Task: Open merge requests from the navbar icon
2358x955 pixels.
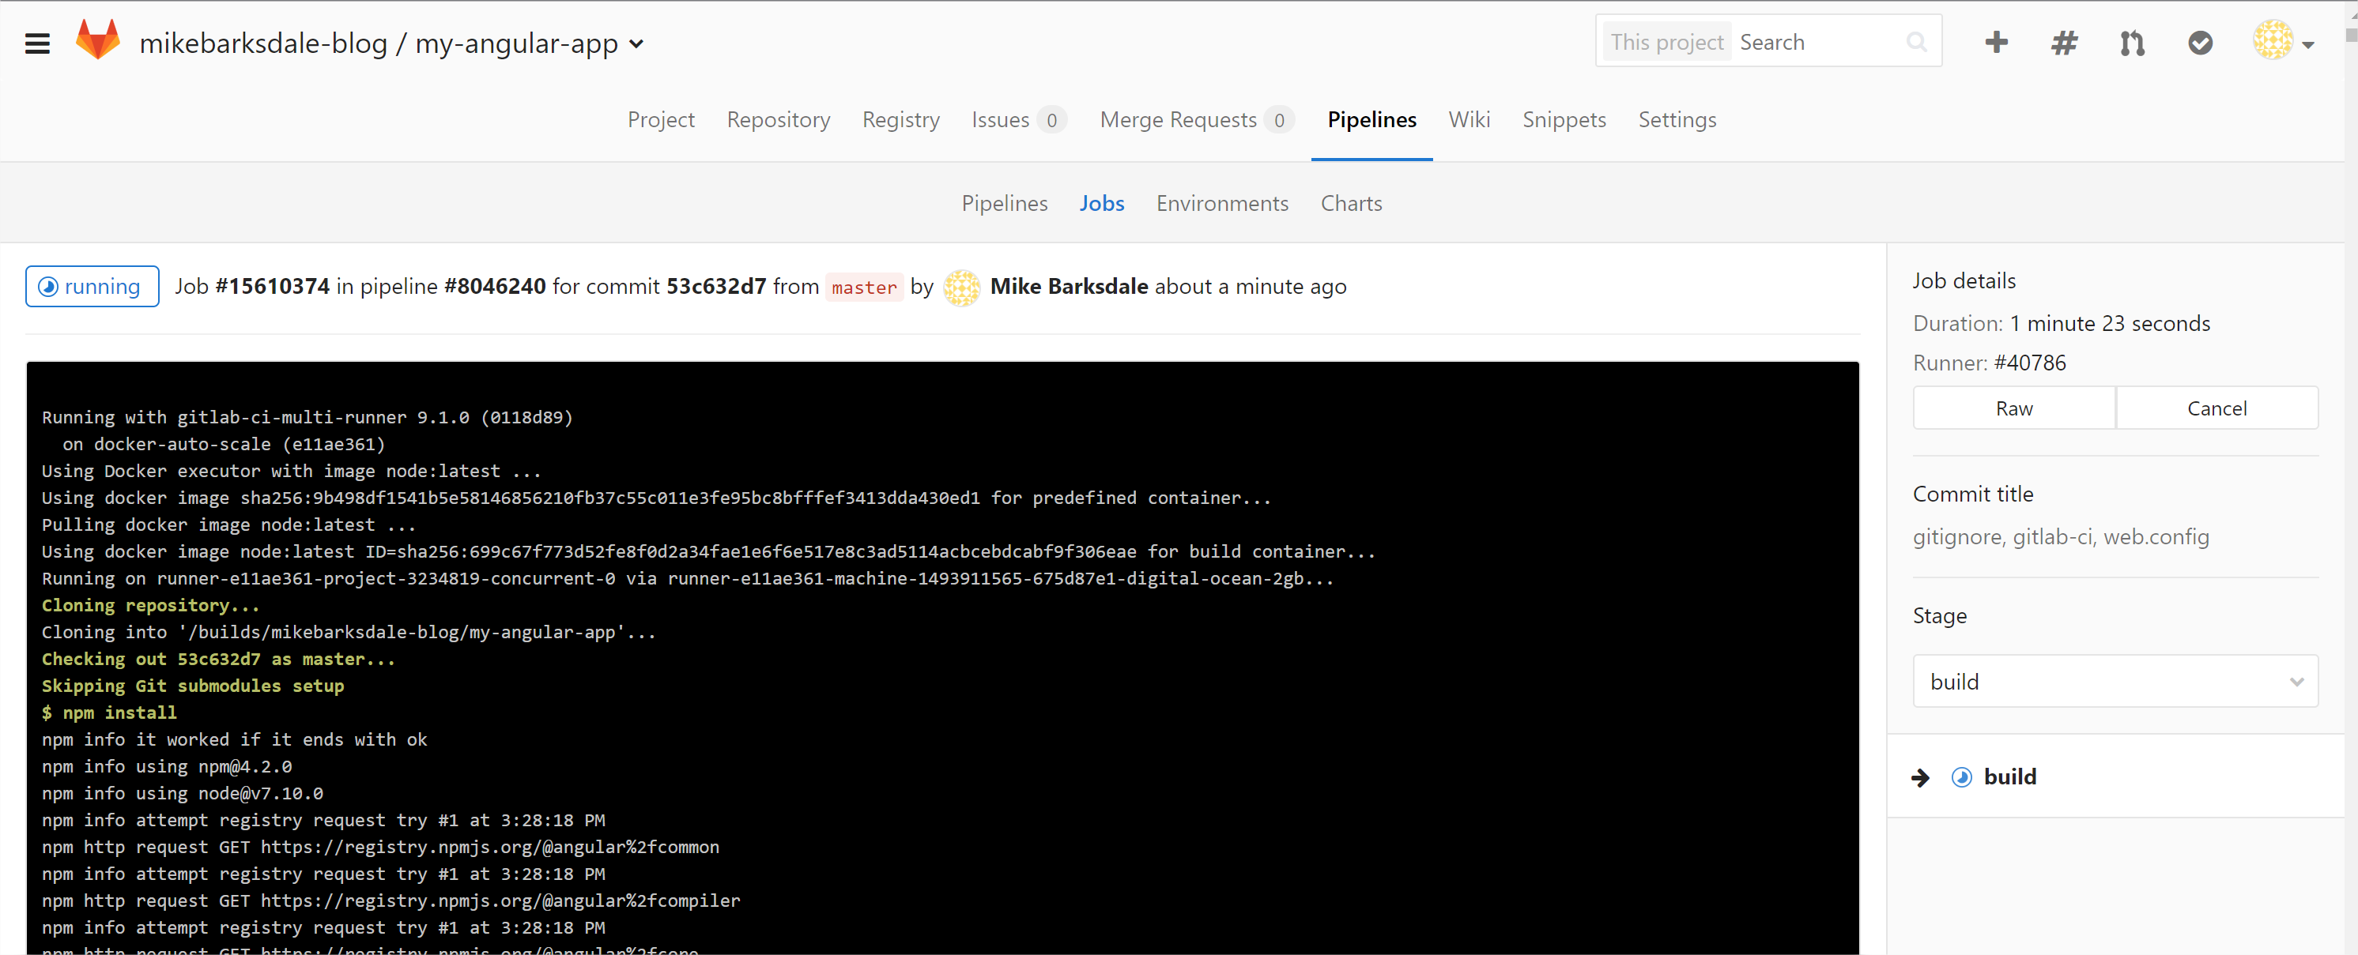Action: click(2131, 42)
